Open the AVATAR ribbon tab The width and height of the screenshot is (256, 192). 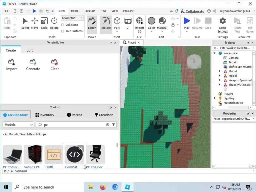90,11
